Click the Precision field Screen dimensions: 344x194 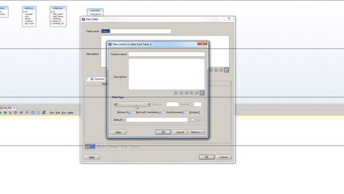click(x=173, y=104)
